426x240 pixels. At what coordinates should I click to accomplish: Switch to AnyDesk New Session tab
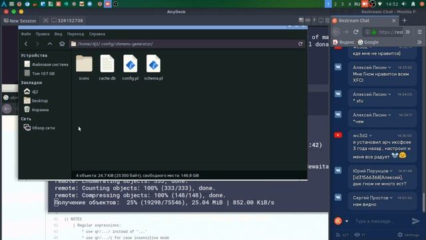(x=20, y=21)
